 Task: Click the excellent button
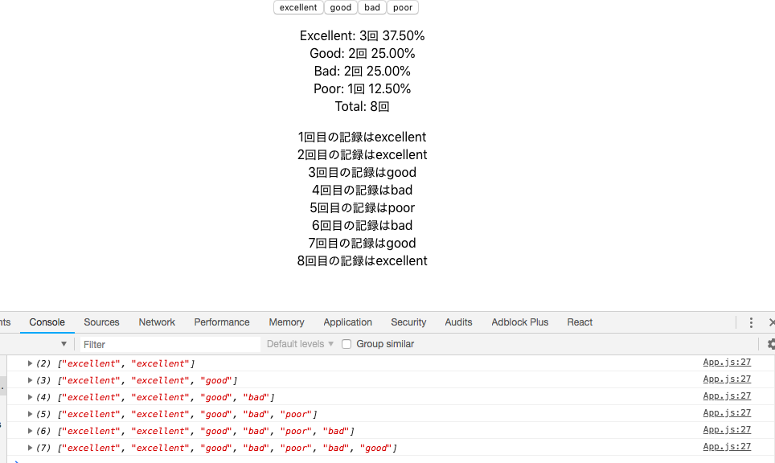click(298, 7)
